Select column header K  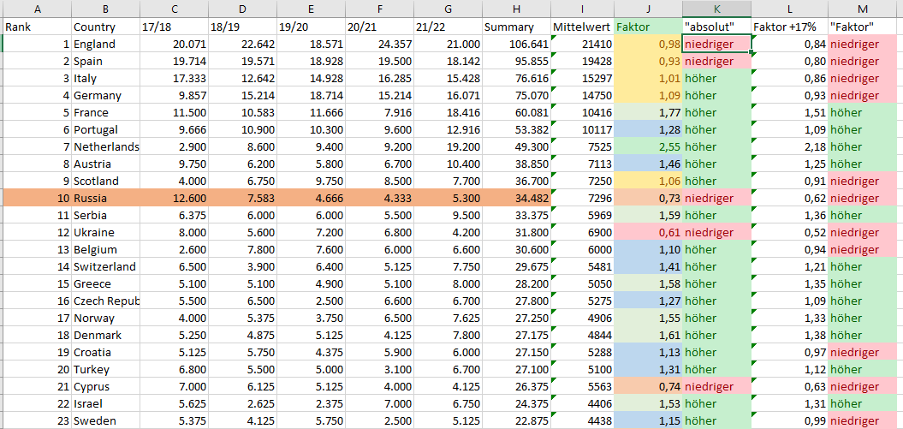pyautogui.click(x=717, y=9)
